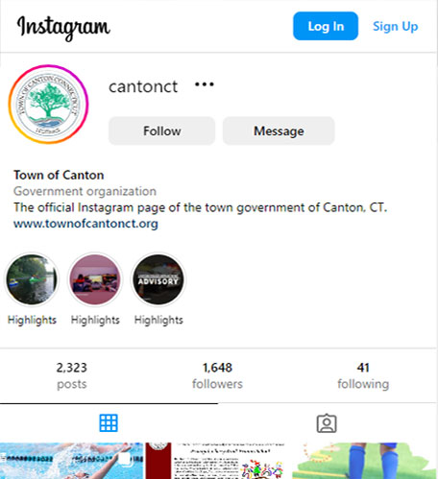Click the cantonct username heading
This screenshot has width=438, height=479.
tap(143, 86)
